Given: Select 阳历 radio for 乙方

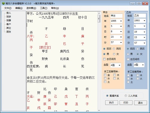Looking at the screenshot, I should pos(128,49).
